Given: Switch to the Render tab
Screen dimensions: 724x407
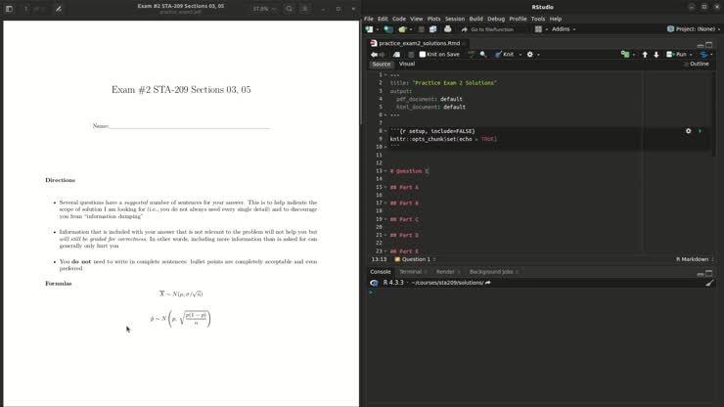Looking at the screenshot, I should click(445, 272).
